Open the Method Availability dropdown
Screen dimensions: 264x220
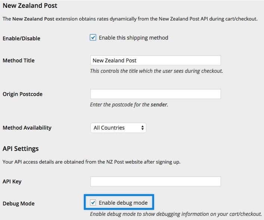118,128
